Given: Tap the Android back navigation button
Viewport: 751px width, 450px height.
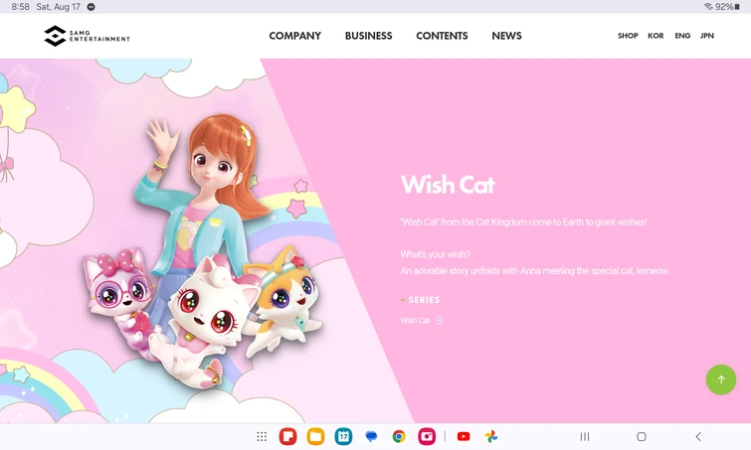Looking at the screenshot, I should (x=698, y=436).
